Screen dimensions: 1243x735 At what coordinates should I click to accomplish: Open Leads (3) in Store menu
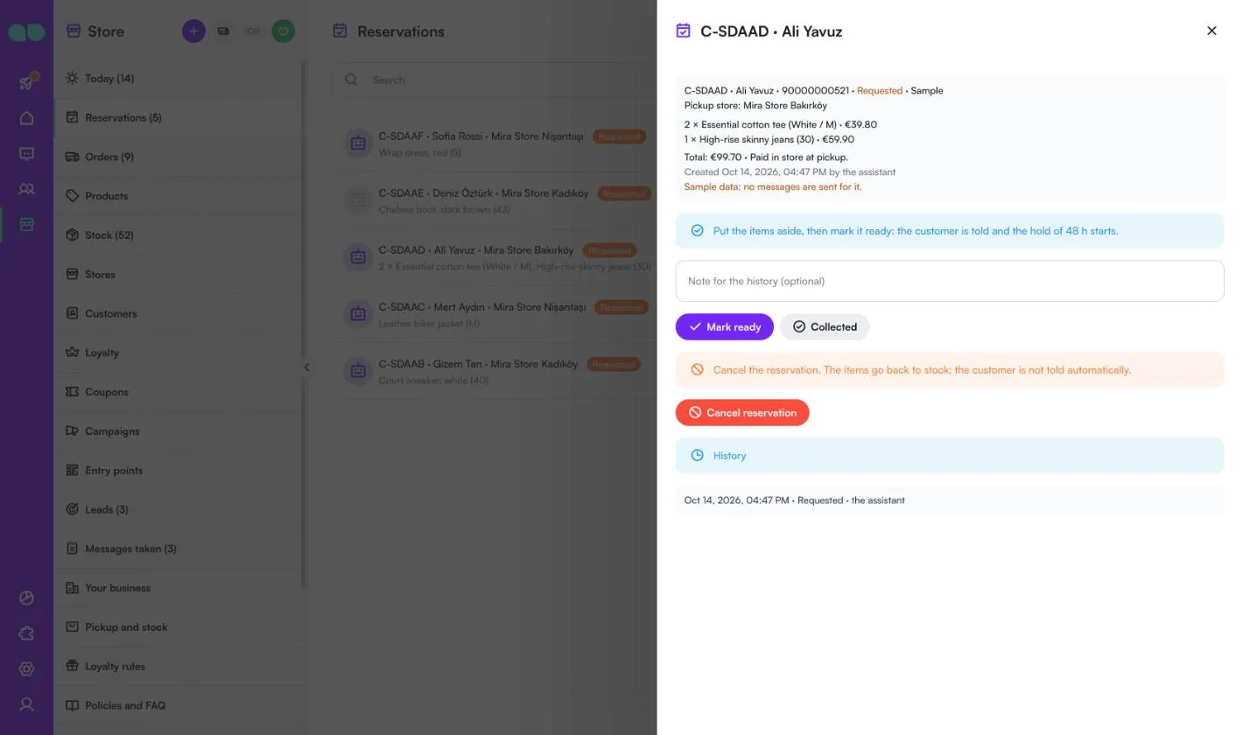pyautogui.click(x=180, y=509)
